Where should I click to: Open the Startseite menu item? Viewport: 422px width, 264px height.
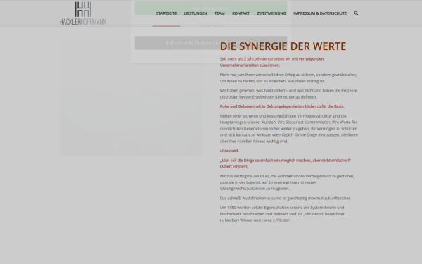pyautogui.click(x=166, y=13)
